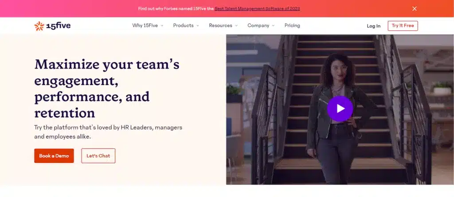
Task: Click the text 'Try the platform that's loved'
Action: coord(108,132)
